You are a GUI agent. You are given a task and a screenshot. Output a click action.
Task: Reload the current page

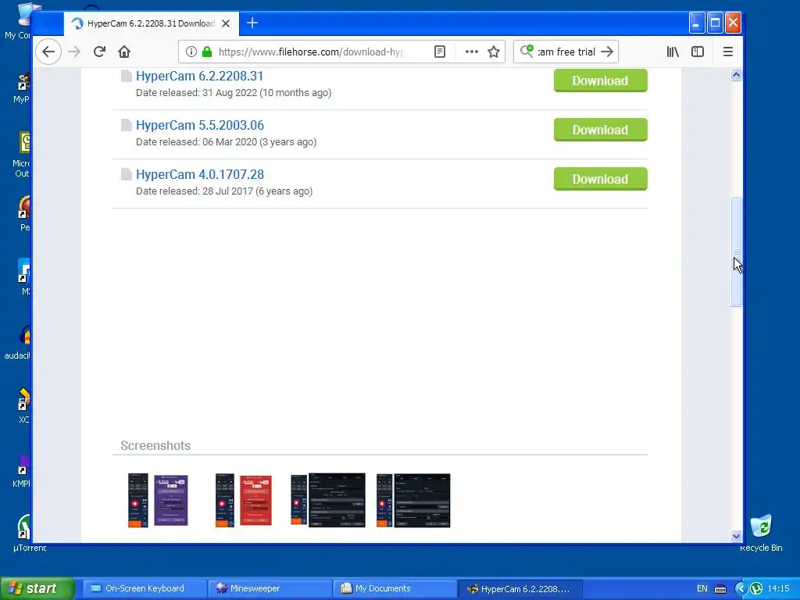pyautogui.click(x=99, y=52)
